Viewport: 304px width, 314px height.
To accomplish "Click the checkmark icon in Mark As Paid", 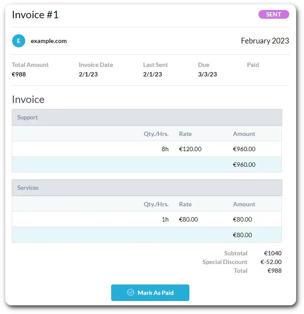I will point(130,293).
